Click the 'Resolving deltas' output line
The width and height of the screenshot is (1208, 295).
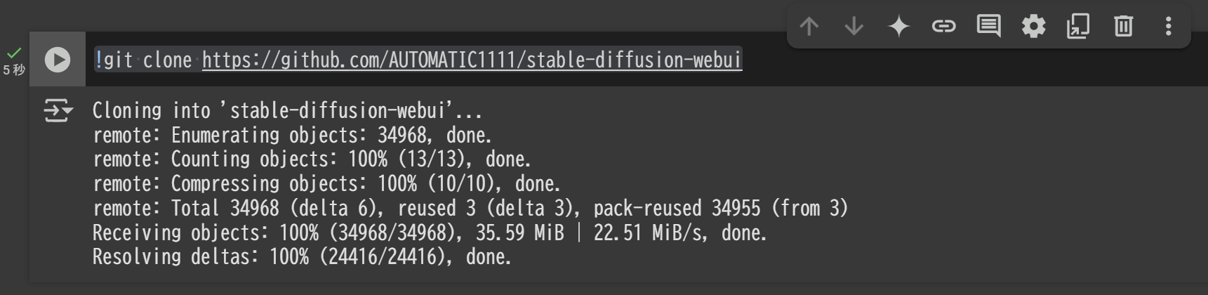tap(302, 256)
